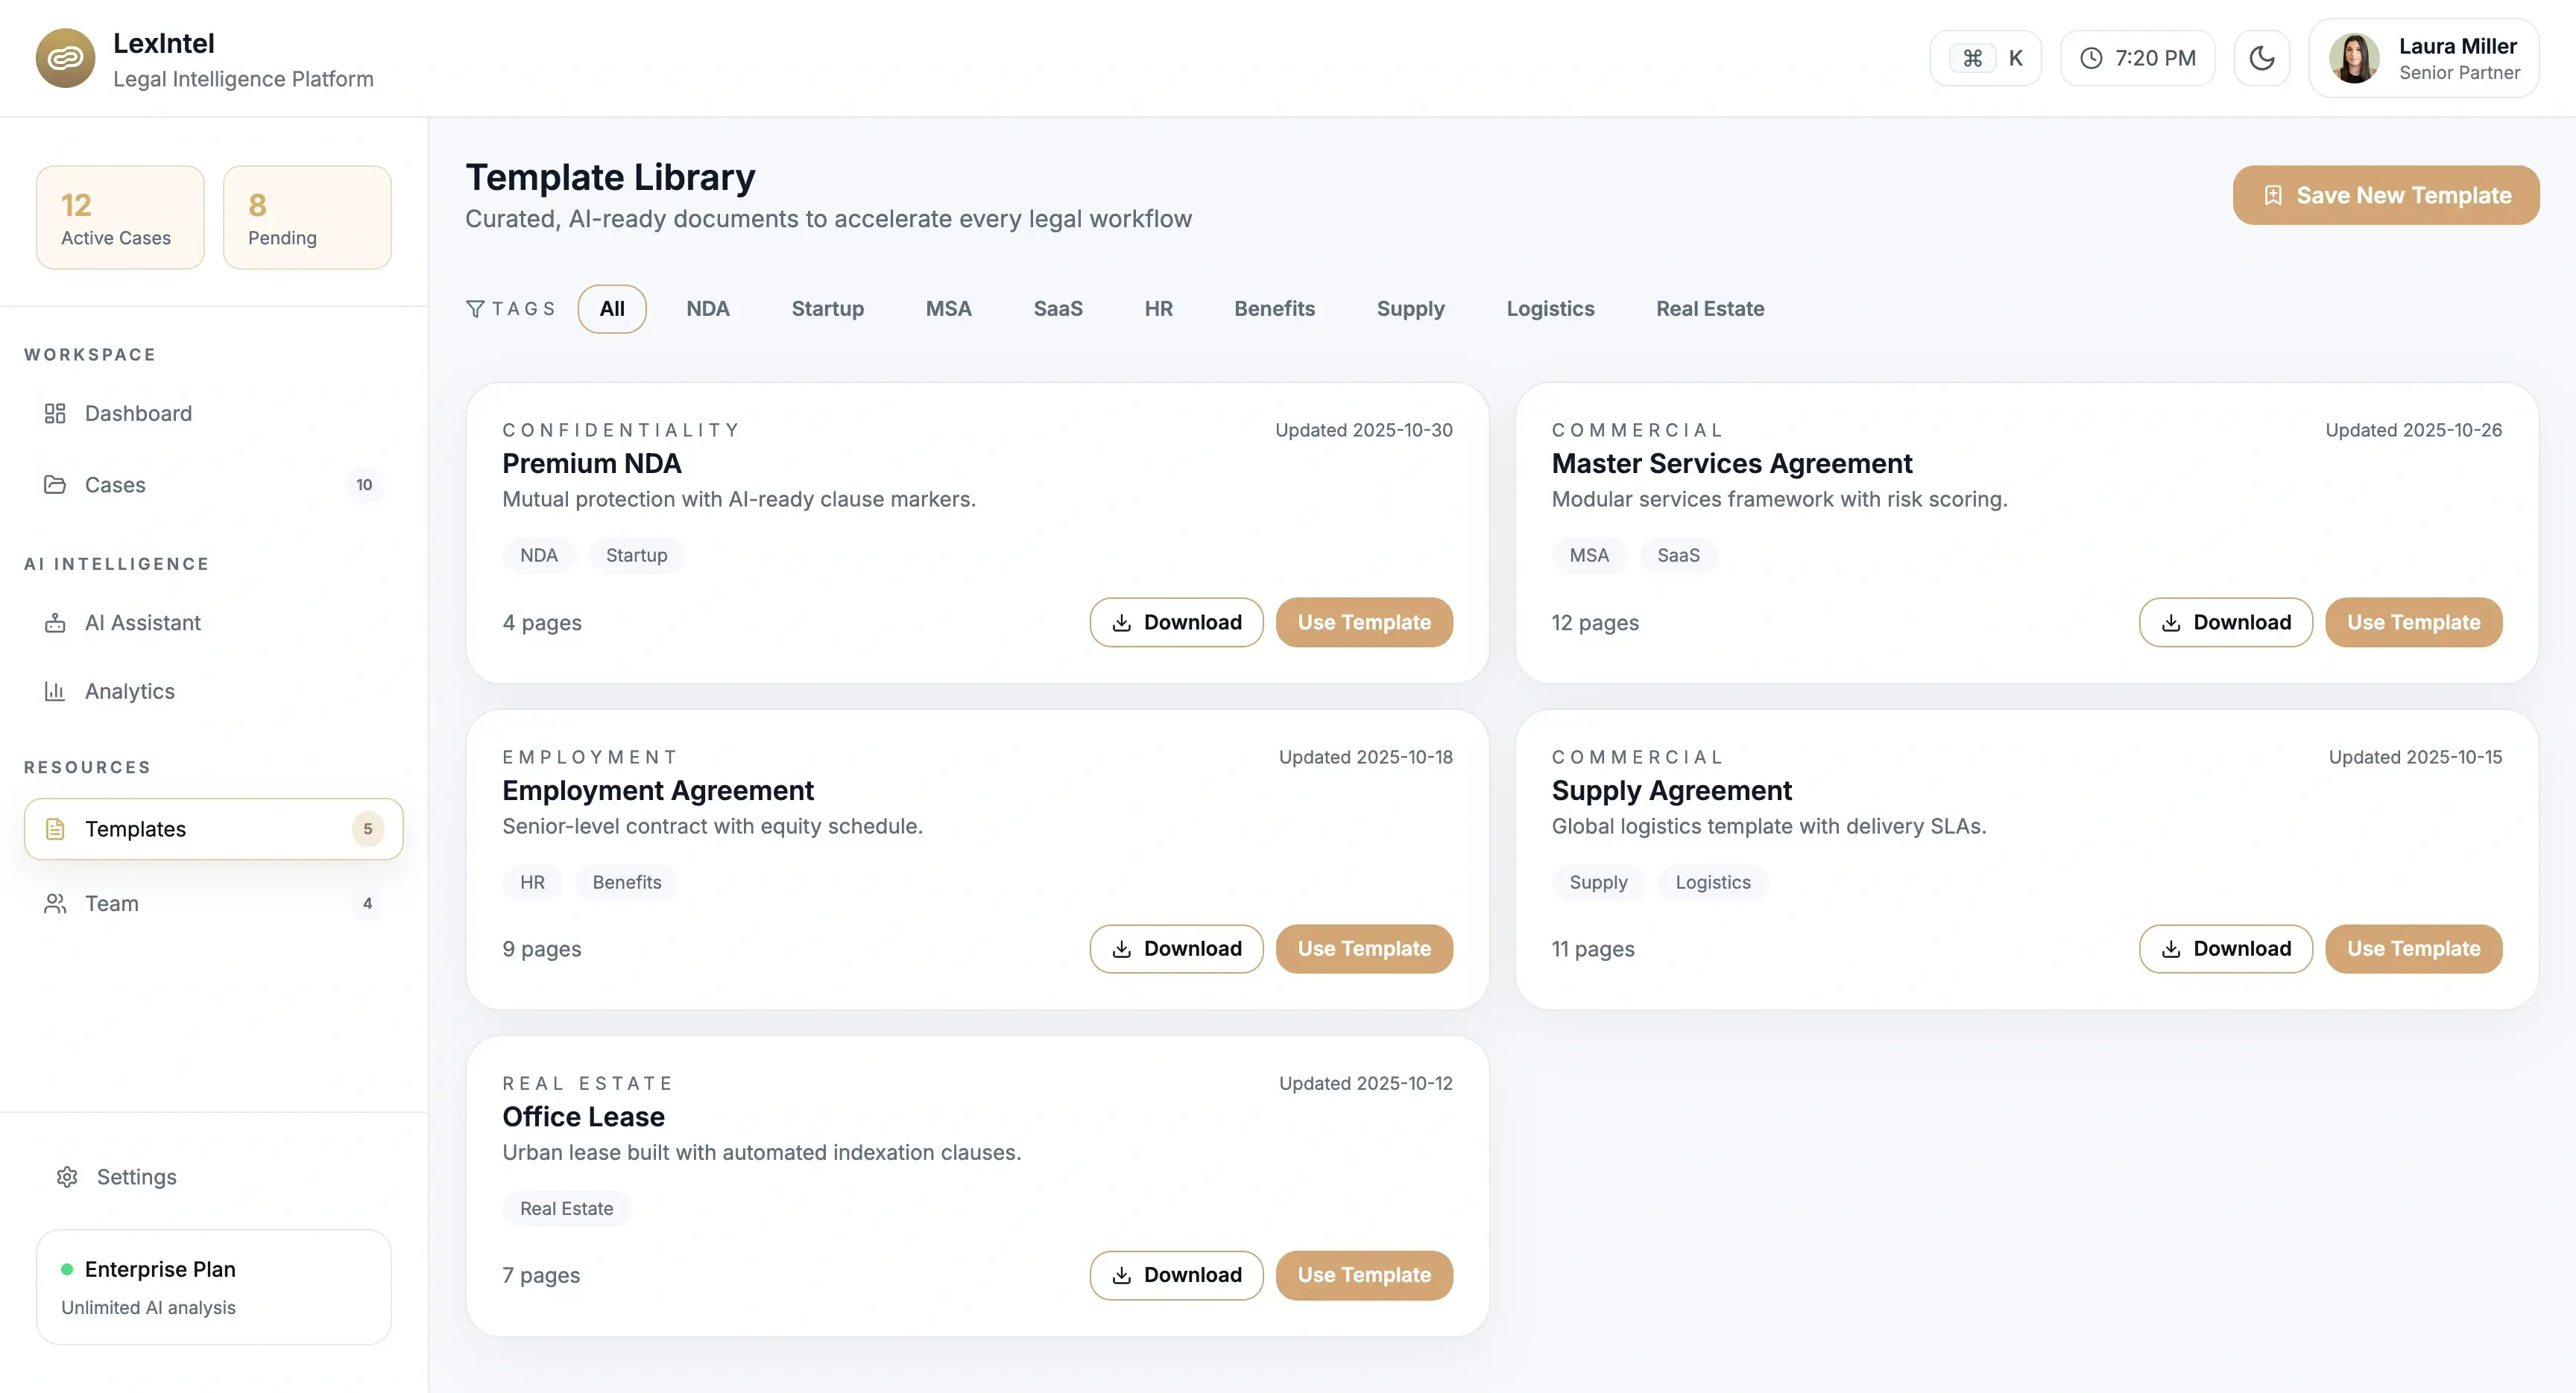
Task: Click the clock icon next to 7:20 PM
Action: pos(2091,58)
